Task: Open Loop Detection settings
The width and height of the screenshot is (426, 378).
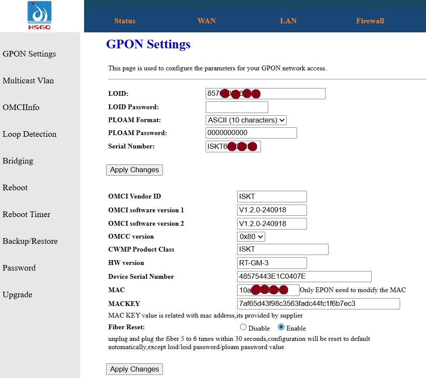Action: tap(29, 134)
